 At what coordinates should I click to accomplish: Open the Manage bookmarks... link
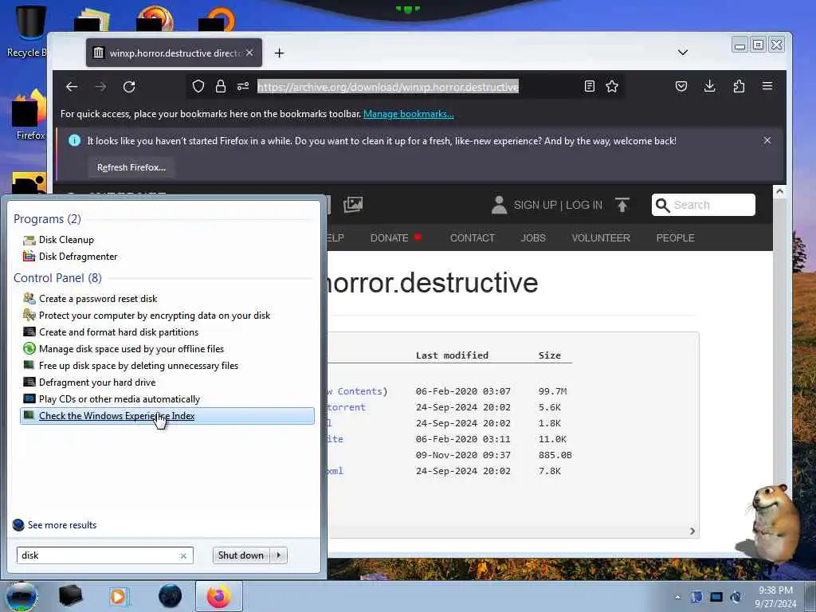(x=409, y=114)
